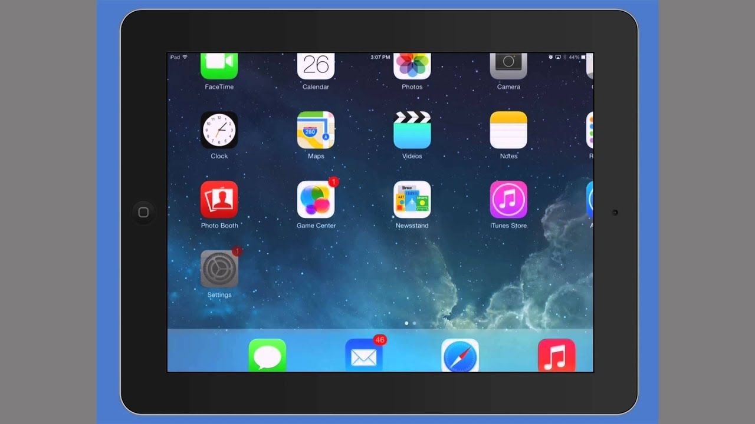Viewport: 755px width, 424px height.
Task: Tap the "iPad" carrier text
Action: click(x=175, y=57)
